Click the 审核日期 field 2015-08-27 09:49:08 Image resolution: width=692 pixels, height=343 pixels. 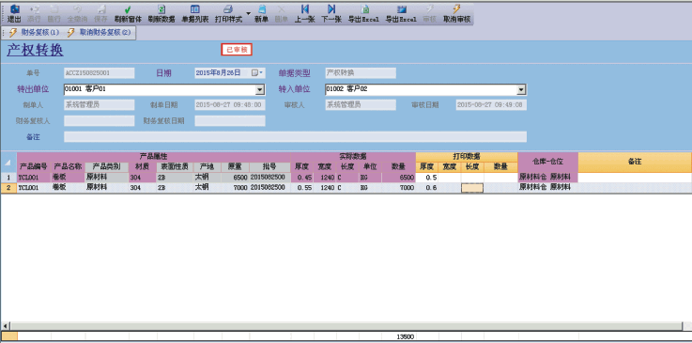[x=491, y=105]
